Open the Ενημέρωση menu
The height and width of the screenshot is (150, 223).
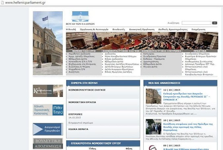[x=199, y=29]
